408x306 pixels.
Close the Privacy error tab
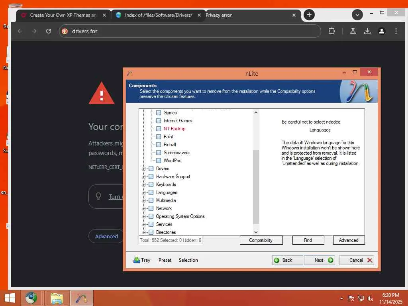coord(294,15)
